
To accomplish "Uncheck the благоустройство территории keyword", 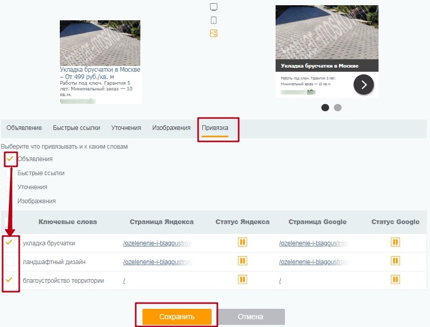I will [x=10, y=280].
